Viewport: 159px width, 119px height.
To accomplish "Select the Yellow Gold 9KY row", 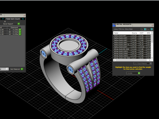I will [132, 36].
